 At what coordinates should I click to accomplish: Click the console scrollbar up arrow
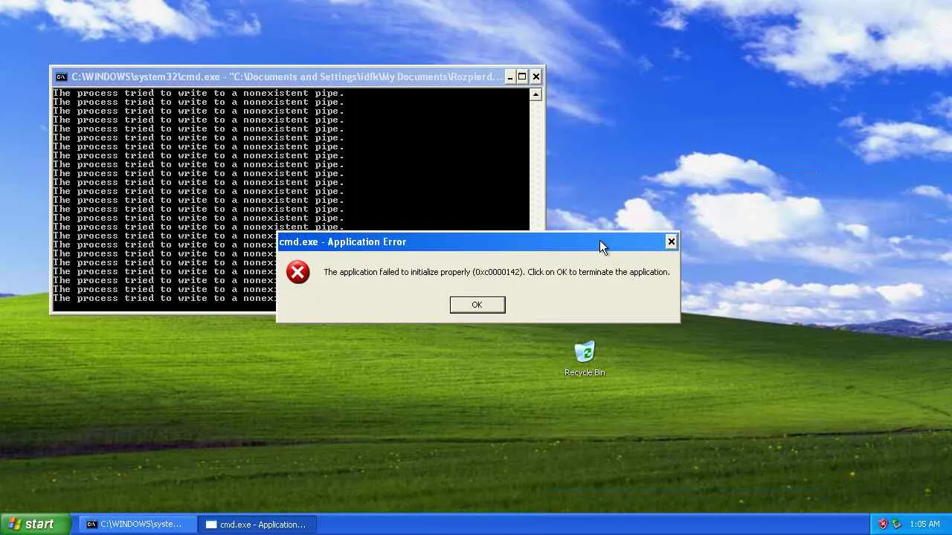click(535, 94)
